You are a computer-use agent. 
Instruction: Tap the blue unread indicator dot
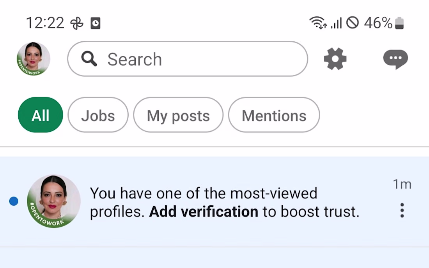tap(14, 201)
